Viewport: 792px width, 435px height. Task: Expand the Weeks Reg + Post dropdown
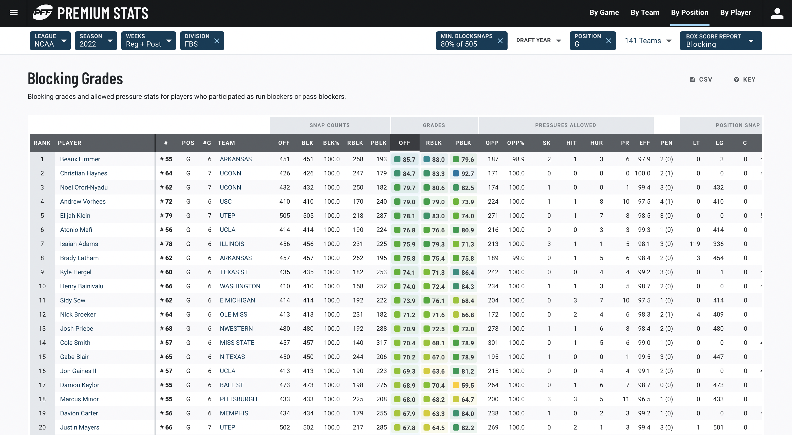(148, 41)
